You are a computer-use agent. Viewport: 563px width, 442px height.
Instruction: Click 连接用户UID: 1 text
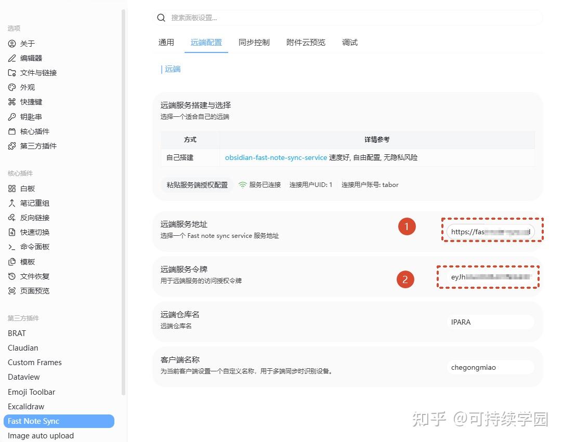point(311,185)
